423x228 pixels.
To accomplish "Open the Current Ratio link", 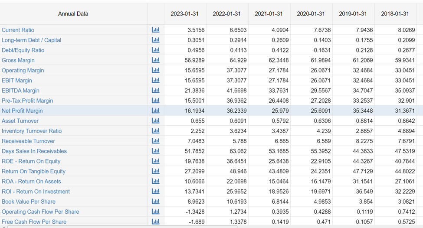I will coord(18,30).
